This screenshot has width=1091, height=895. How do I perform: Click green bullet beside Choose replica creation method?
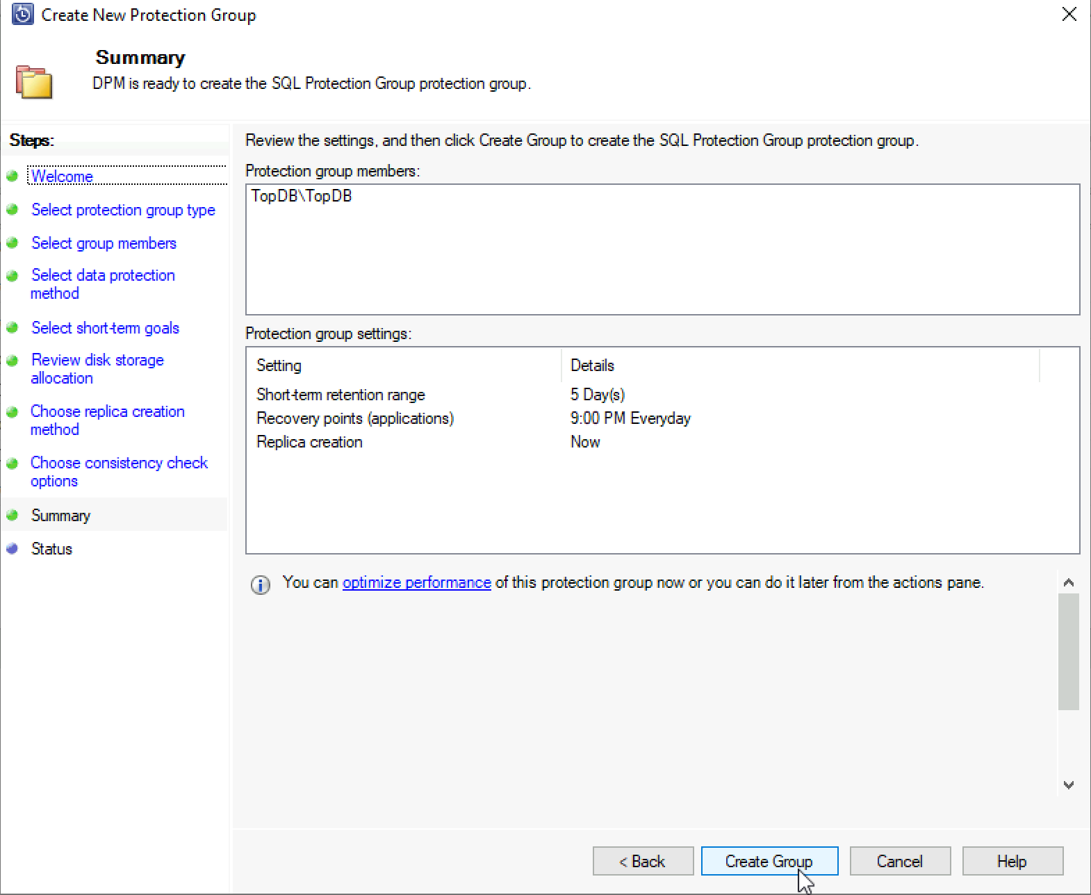[x=12, y=412]
